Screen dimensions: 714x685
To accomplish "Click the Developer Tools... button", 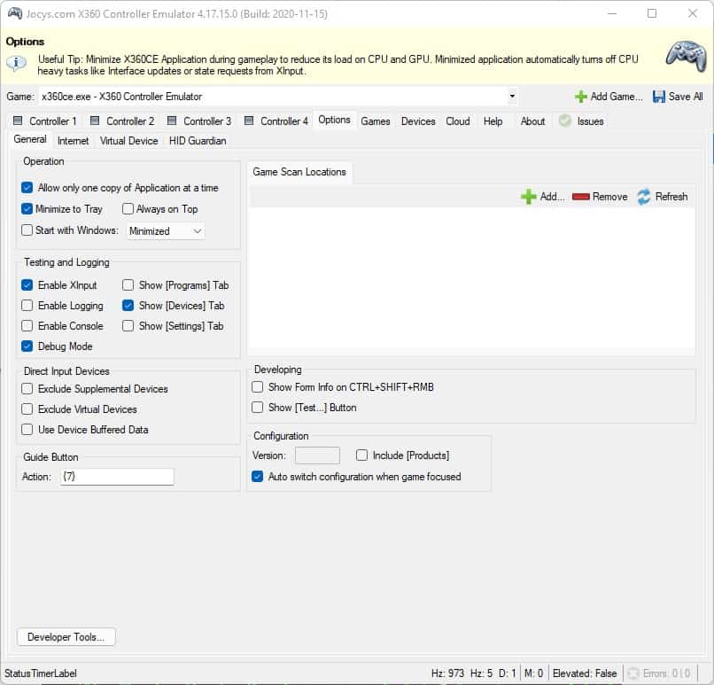I will click(x=66, y=637).
